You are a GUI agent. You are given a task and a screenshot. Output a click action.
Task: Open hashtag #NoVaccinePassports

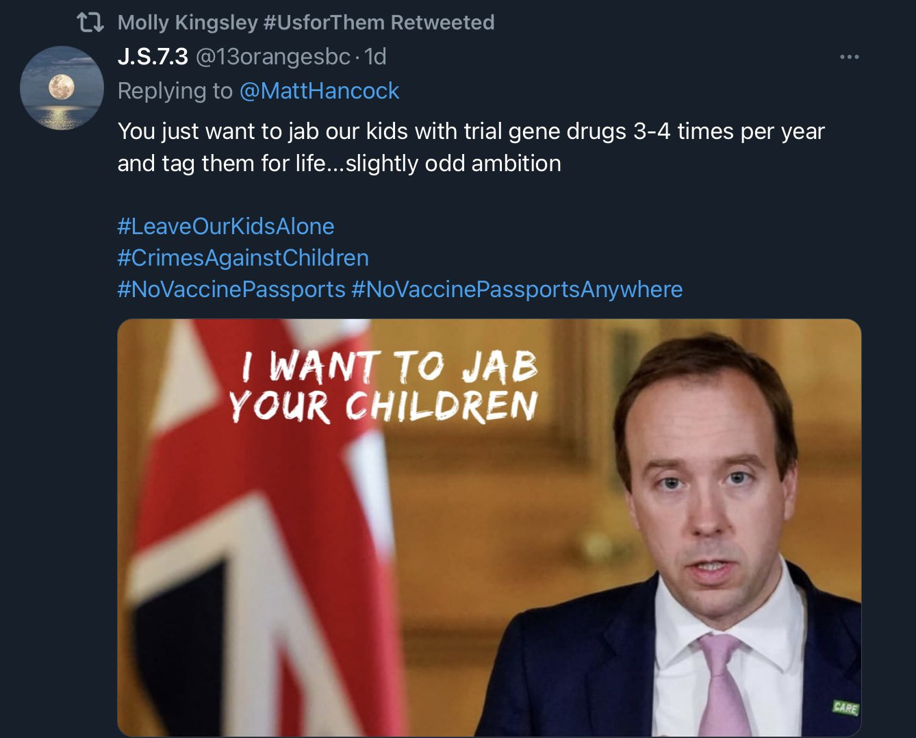click(x=231, y=290)
